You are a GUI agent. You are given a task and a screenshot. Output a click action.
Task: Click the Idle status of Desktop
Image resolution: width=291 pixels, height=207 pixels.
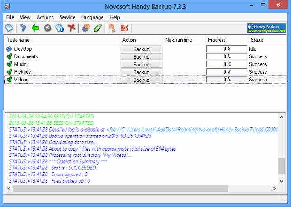253,49
